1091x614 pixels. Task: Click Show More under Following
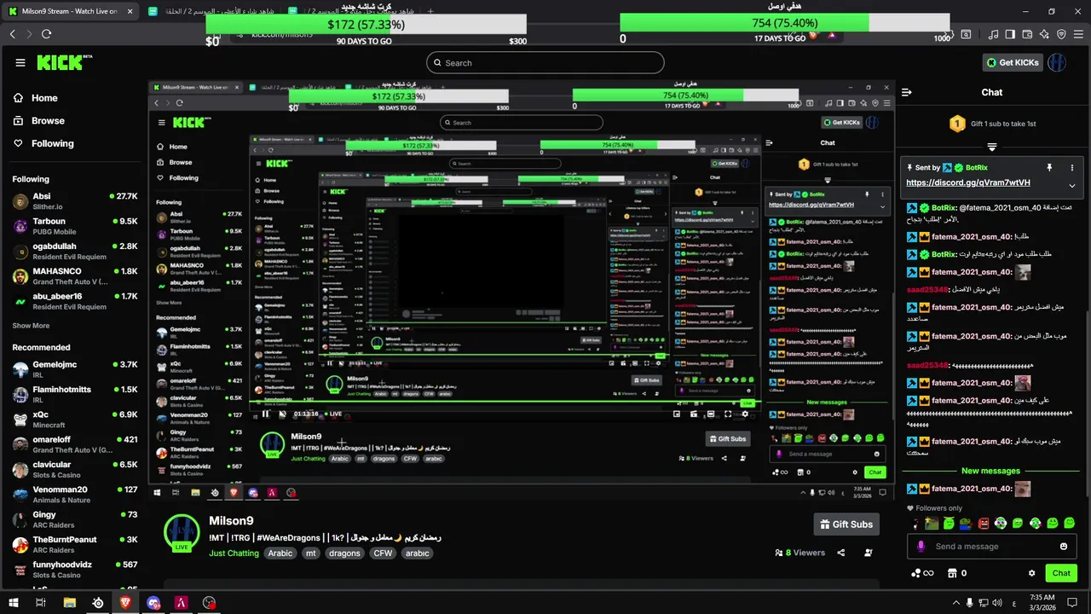[x=31, y=326]
